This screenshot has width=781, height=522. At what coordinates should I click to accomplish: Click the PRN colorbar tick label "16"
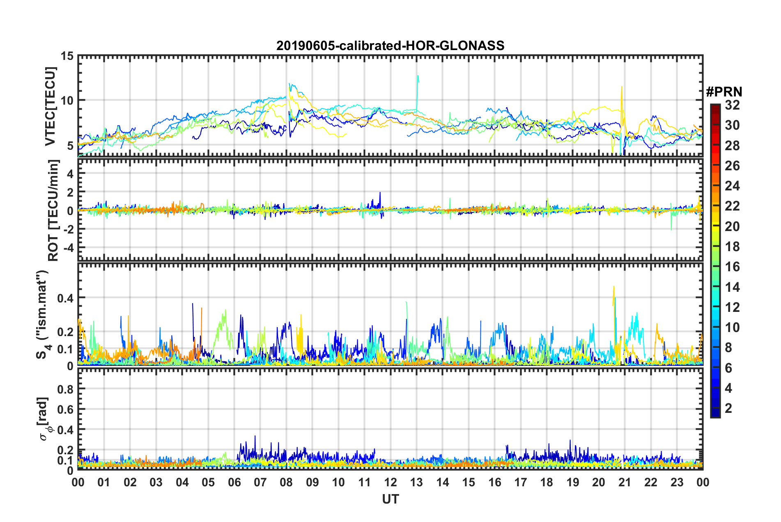tap(732, 267)
